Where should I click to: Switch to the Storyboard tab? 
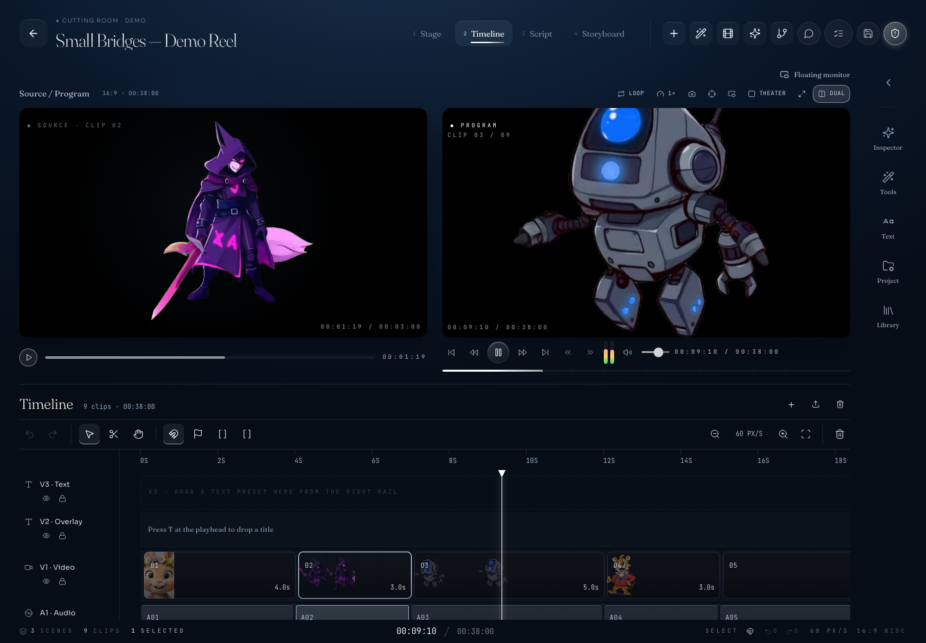pyautogui.click(x=599, y=34)
